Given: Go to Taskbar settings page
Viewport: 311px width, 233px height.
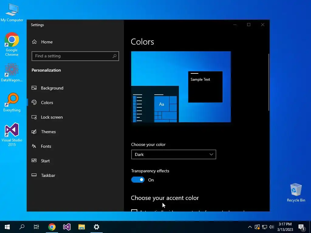Looking at the screenshot, I should point(48,175).
